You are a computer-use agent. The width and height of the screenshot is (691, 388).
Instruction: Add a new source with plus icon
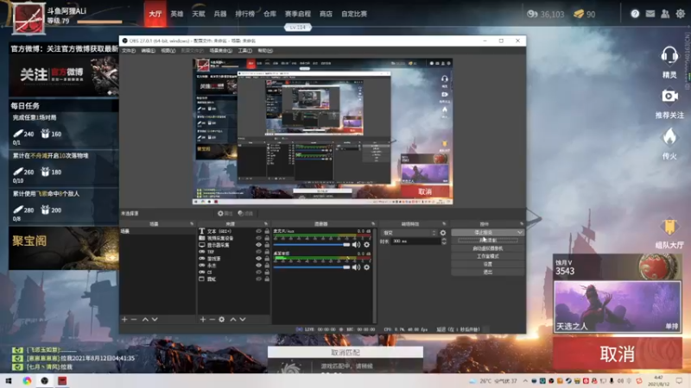(203, 319)
